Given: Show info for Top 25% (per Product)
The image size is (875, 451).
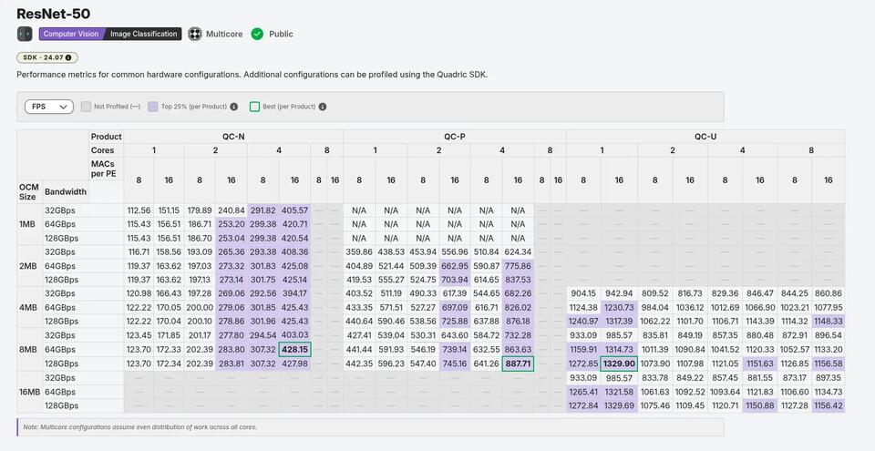Looking at the screenshot, I should [234, 107].
